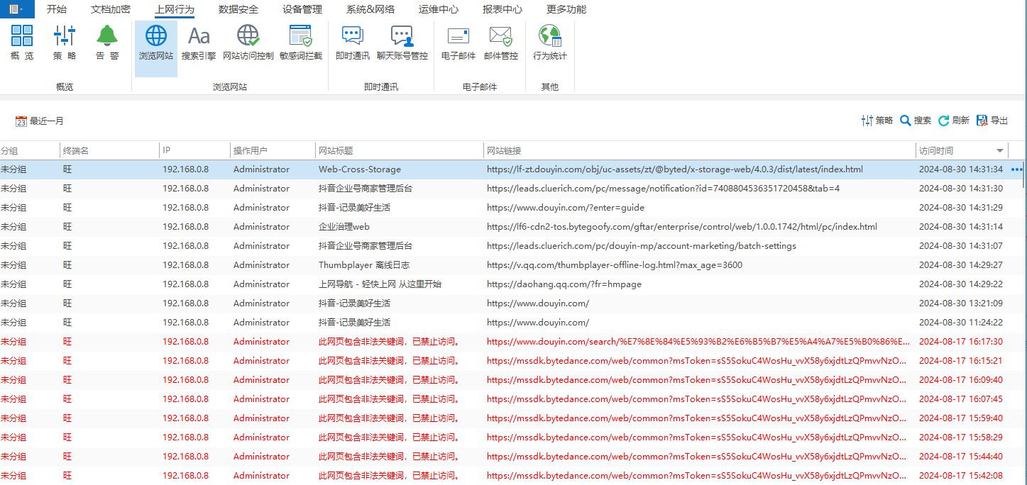Click the 刷新 refresh button
The image size is (1027, 485).
click(x=954, y=121)
